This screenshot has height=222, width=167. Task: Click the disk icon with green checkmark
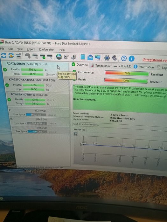(42, 56)
